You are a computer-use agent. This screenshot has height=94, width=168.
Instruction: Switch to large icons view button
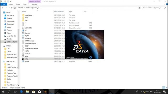(x=166, y=88)
